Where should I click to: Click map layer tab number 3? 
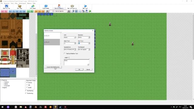pos(45,14)
